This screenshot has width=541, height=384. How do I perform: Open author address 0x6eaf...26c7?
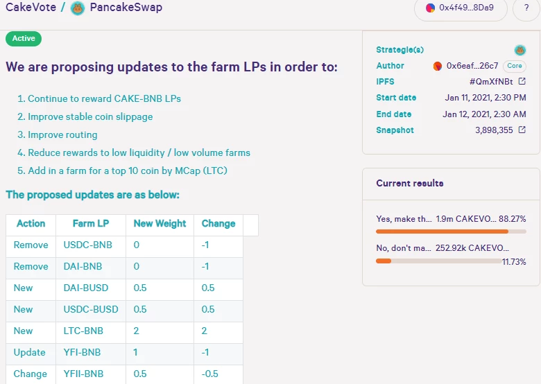[x=472, y=66]
